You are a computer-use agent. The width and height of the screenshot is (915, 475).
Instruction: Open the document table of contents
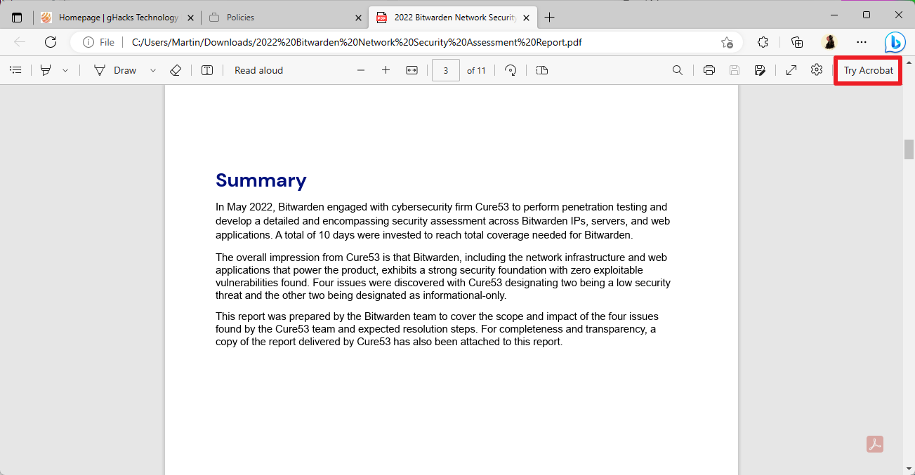click(x=15, y=69)
